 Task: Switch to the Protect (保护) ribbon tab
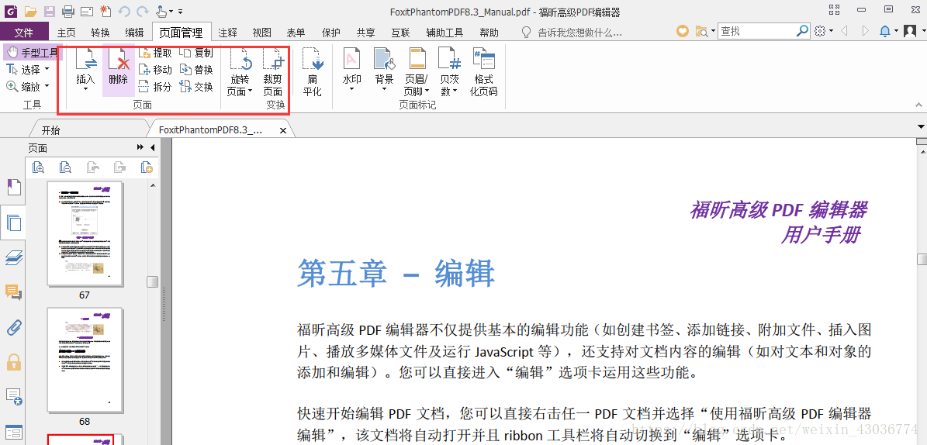331,33
